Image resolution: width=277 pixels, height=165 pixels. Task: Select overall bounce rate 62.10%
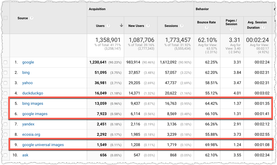click(x=207, y=40)
